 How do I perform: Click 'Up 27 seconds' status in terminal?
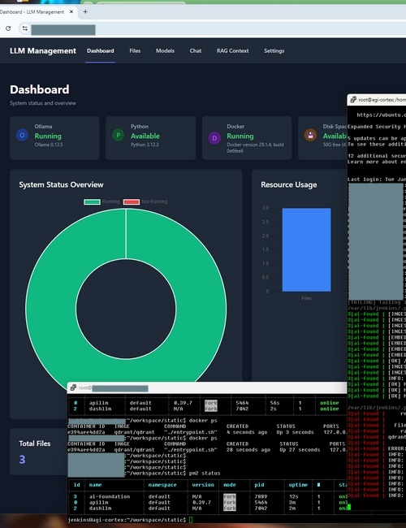pyautogui.click(x=300, y=450)
